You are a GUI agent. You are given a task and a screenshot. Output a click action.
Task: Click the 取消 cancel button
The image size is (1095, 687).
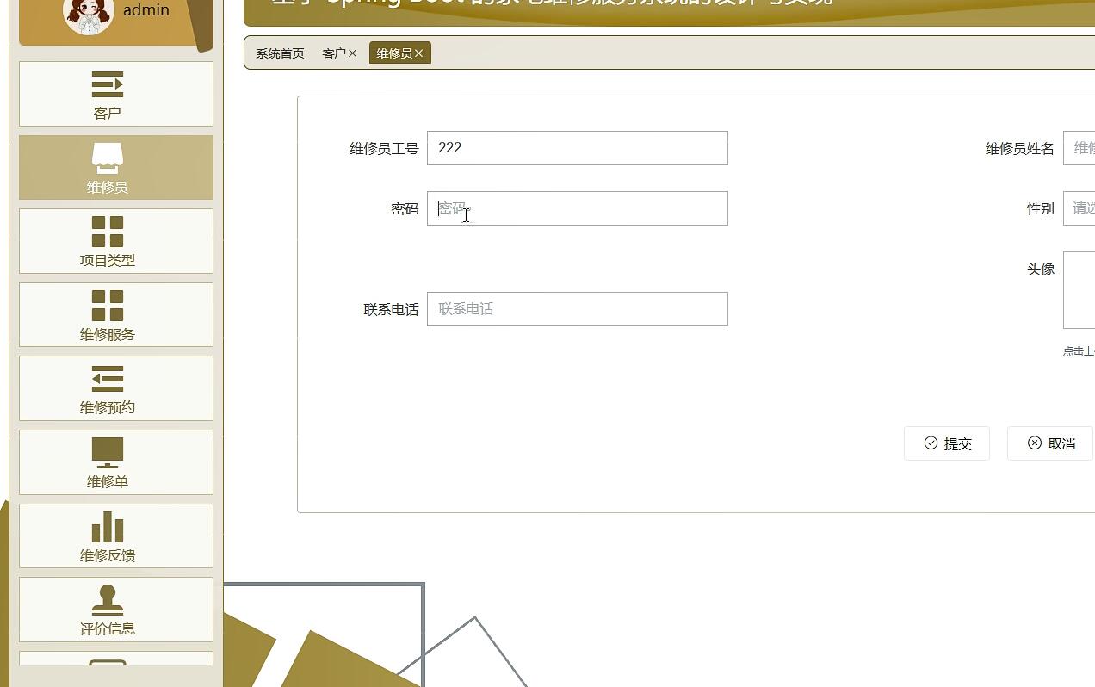[x=1050, y=443]
